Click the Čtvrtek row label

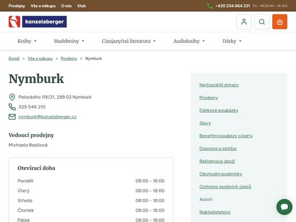click(25, 210)
